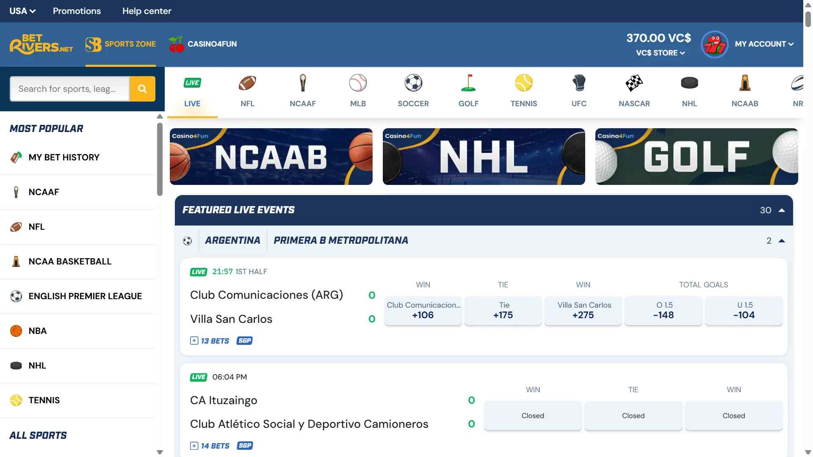This screenshot has width=813, height=457.
Task: Click the search magnifier button
Action: tap(142, 89)
